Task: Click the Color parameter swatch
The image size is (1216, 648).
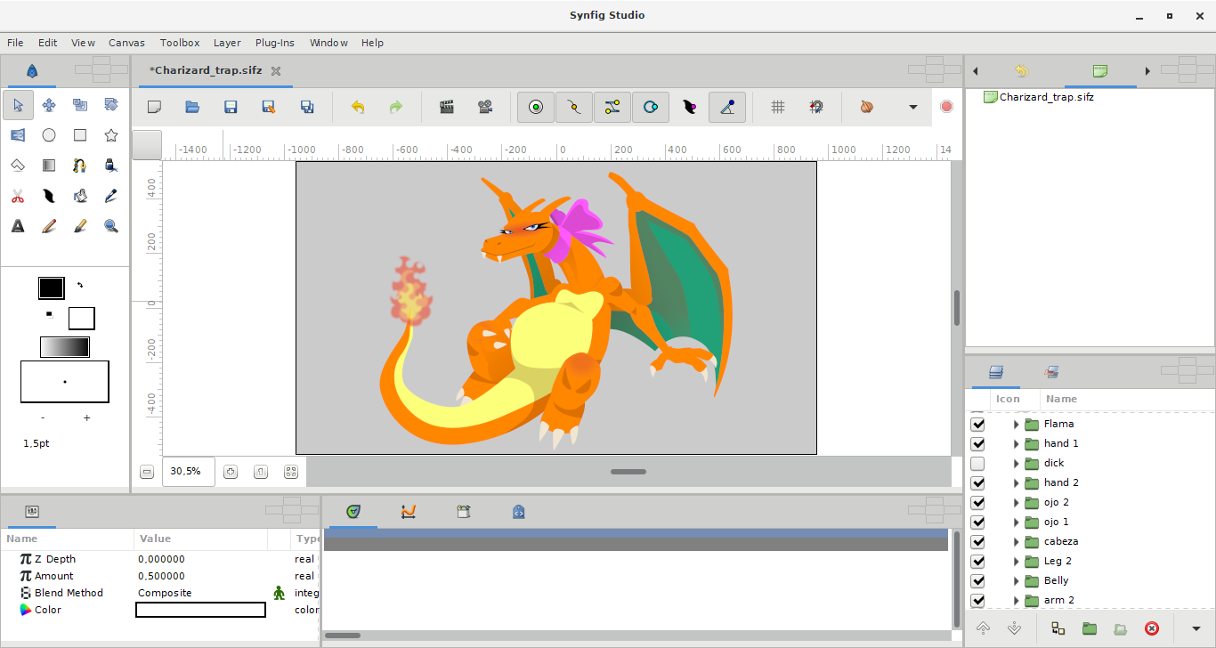Action: coord(200,610)
